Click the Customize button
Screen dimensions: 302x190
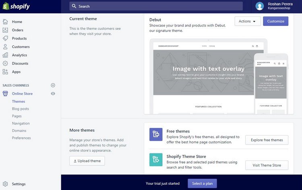(275, 21)
